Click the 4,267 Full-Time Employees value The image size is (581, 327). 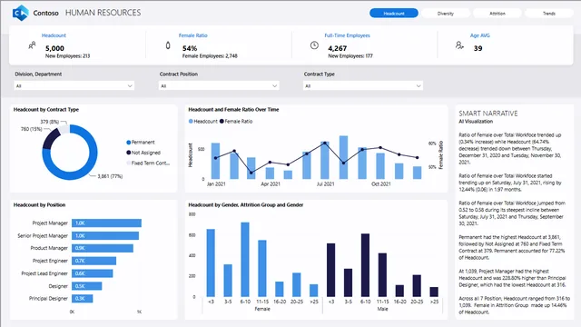pyautogui.click(x=338, y=48)
